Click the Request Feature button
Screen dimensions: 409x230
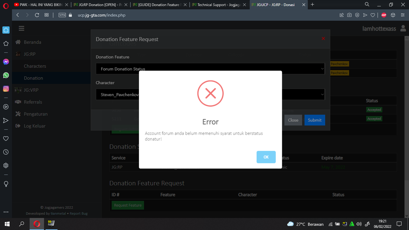pyautogui.click(x=128, y=205)
